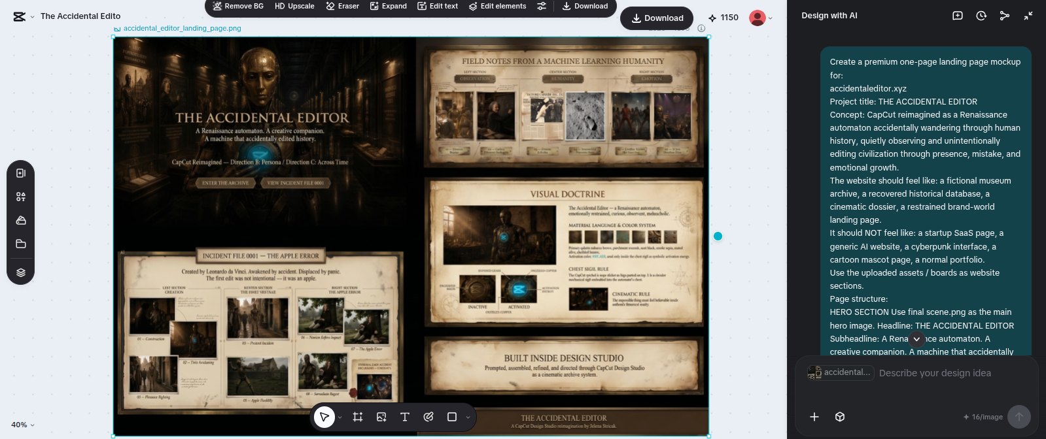Expand the shape tool options chevron

468,417
